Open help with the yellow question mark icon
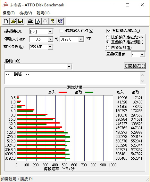This screenshot has height=182, width=150. coord(53,21)
